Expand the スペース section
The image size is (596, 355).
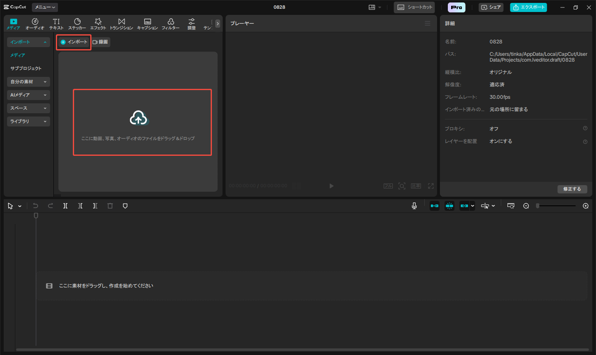(x=29, y=108)
